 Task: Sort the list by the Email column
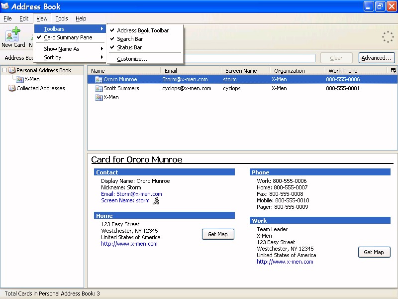pyautogui.click(x=191, y=71)
